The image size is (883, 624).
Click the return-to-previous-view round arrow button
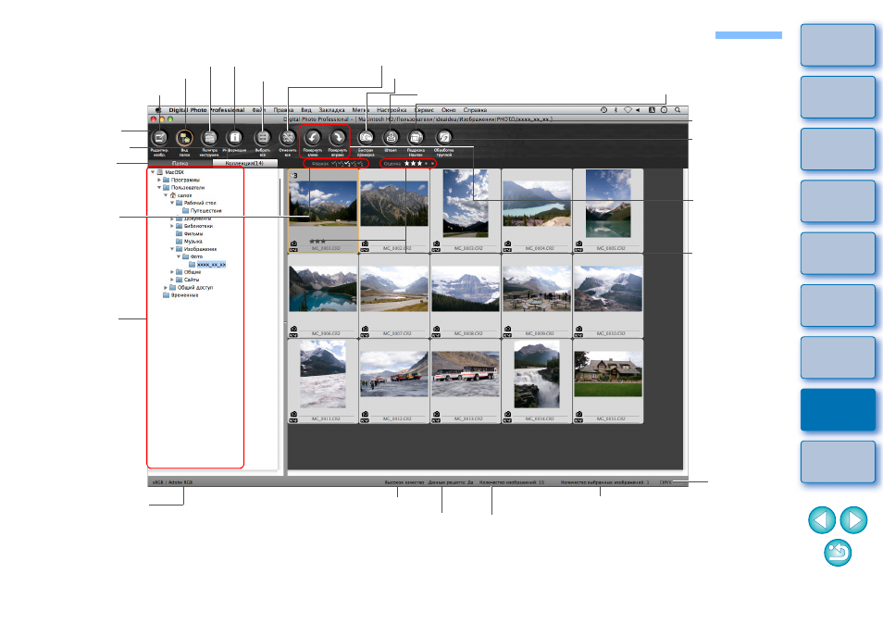coord(838,553)
